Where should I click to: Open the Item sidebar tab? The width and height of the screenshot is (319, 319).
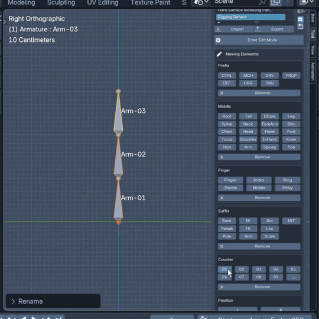click(x=313, y=18)
